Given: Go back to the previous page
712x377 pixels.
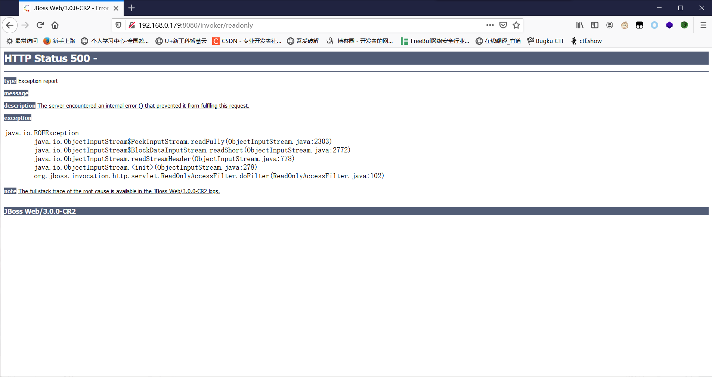Looking at the screenshot, I should pyautogui.click(x=10, y=25).
